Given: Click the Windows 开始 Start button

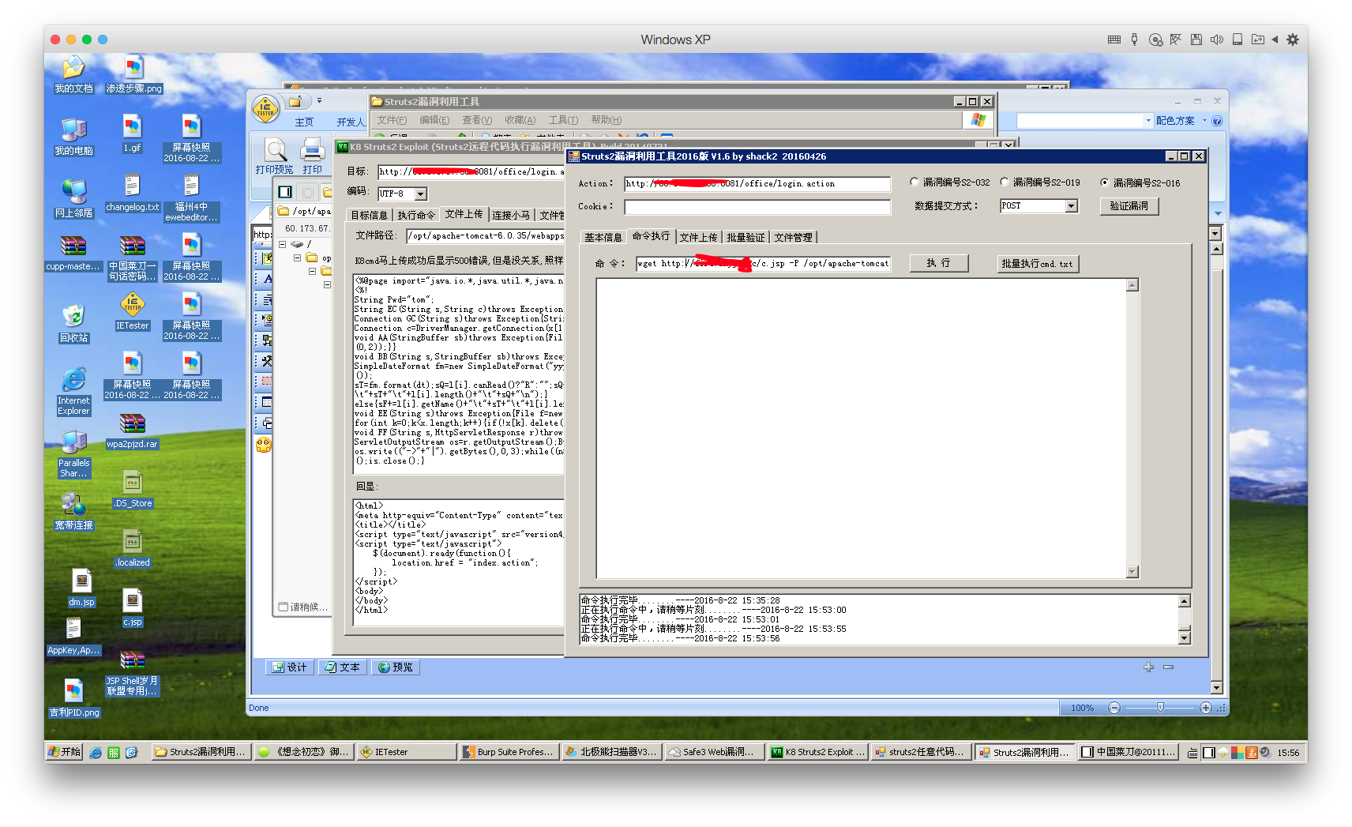Looking at the screenshot, I should point(65,752).
